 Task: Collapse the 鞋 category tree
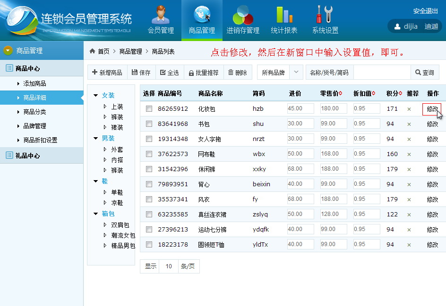tap(95, 181)
